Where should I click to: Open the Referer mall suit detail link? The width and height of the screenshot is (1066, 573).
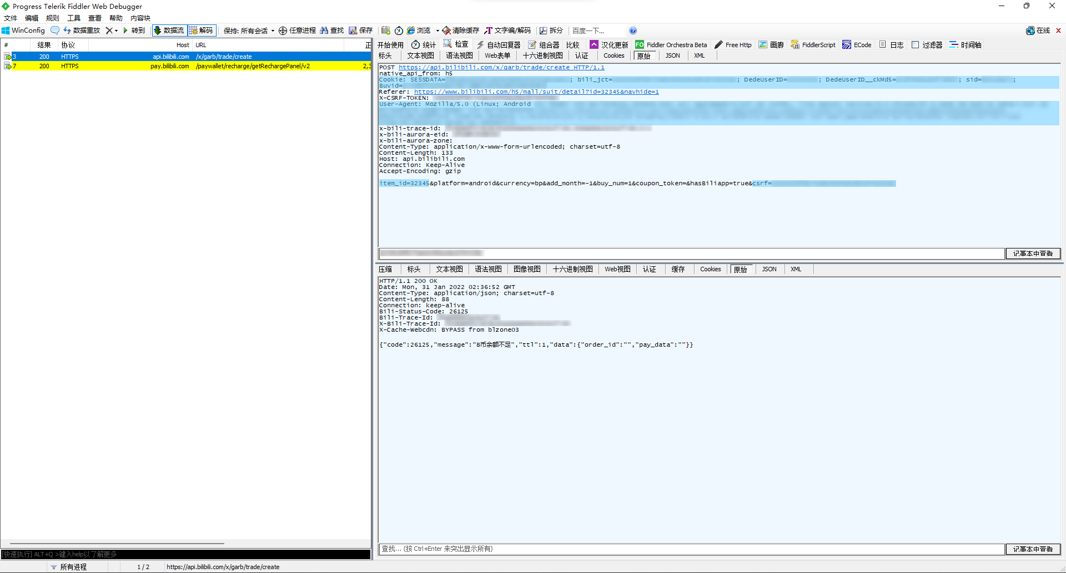(x=536, y=92)
